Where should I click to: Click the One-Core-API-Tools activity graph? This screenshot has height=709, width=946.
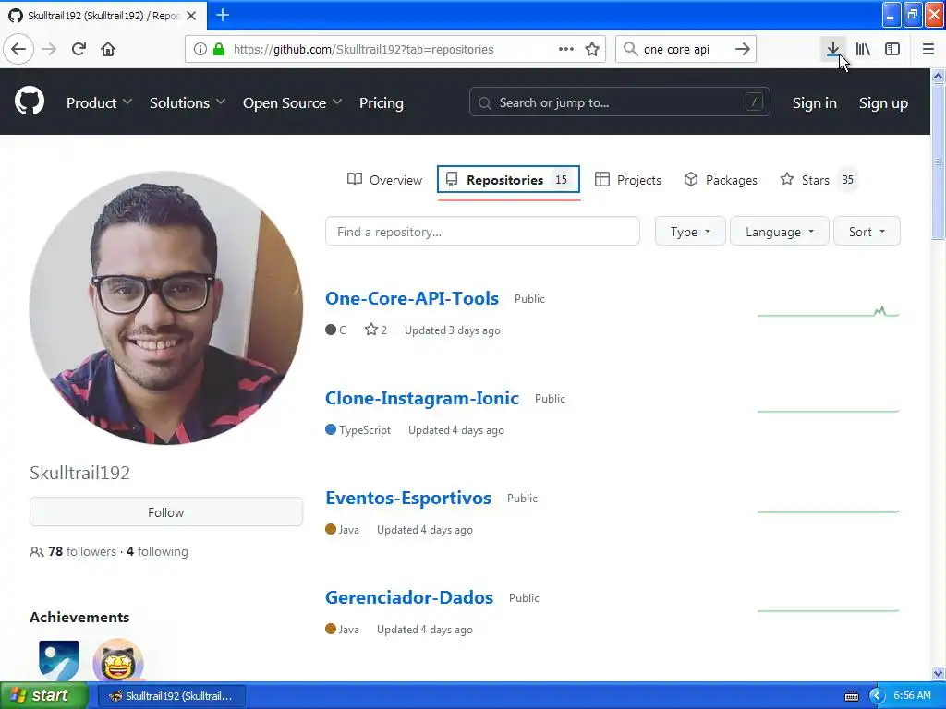pos(829,311)
